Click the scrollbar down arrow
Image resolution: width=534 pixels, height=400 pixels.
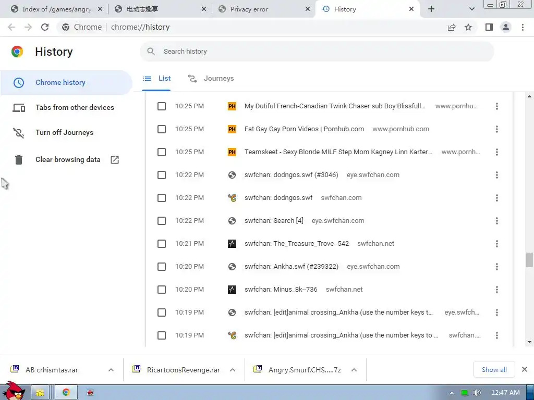click(x=529, y=342)
